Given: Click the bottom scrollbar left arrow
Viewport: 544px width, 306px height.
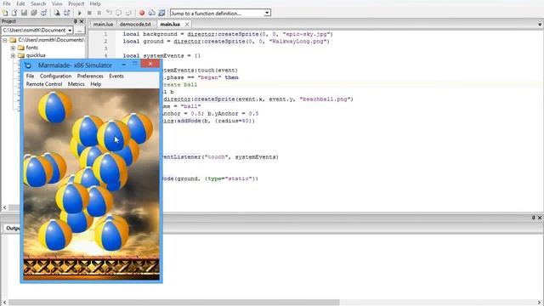Looking at the screenshot, I should [4, 303].
